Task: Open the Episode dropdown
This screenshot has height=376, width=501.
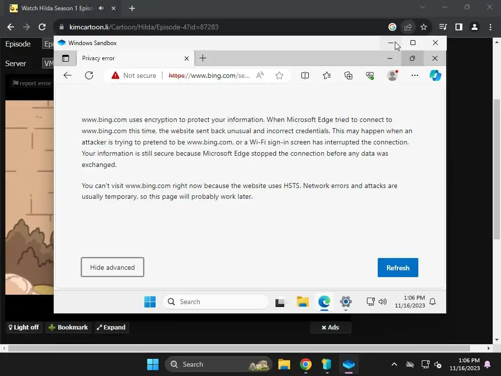Action: pyautogui.click(x=48, y=44)
